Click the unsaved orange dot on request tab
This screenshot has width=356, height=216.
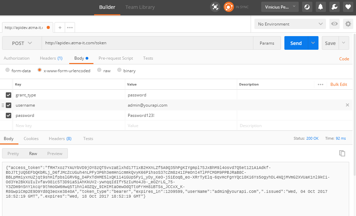coord(48,28)
